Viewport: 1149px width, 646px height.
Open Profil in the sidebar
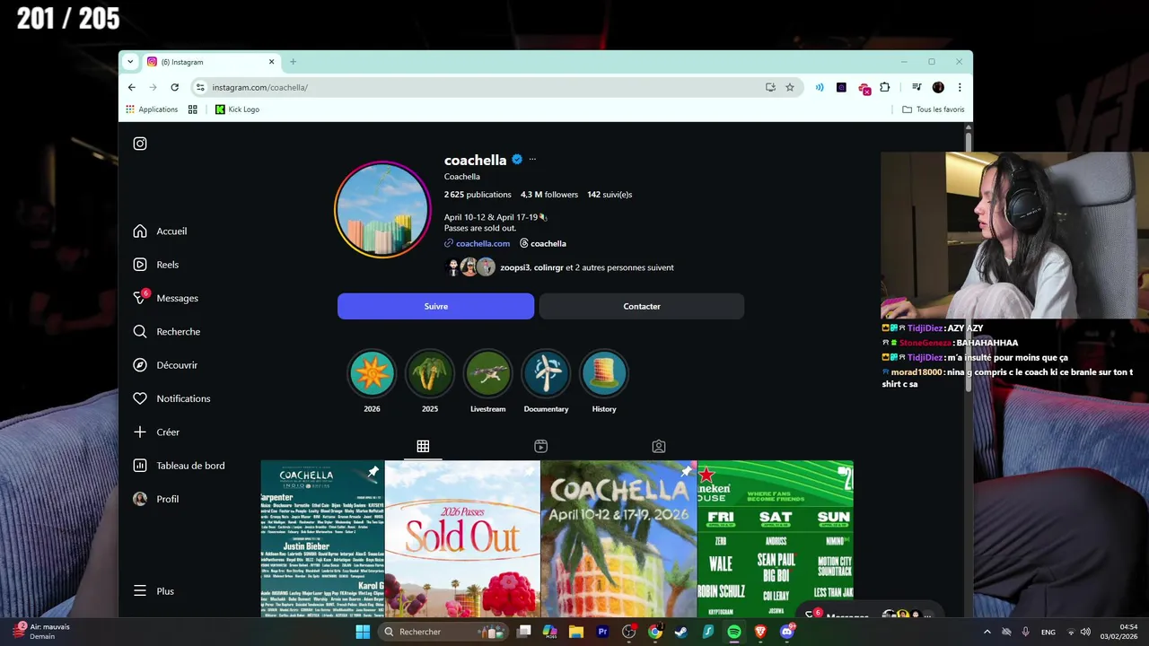click(155, 499)
